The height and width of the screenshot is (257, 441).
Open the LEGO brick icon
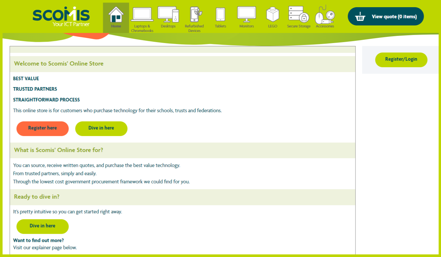pyautogui.click(x=273, y=15)
